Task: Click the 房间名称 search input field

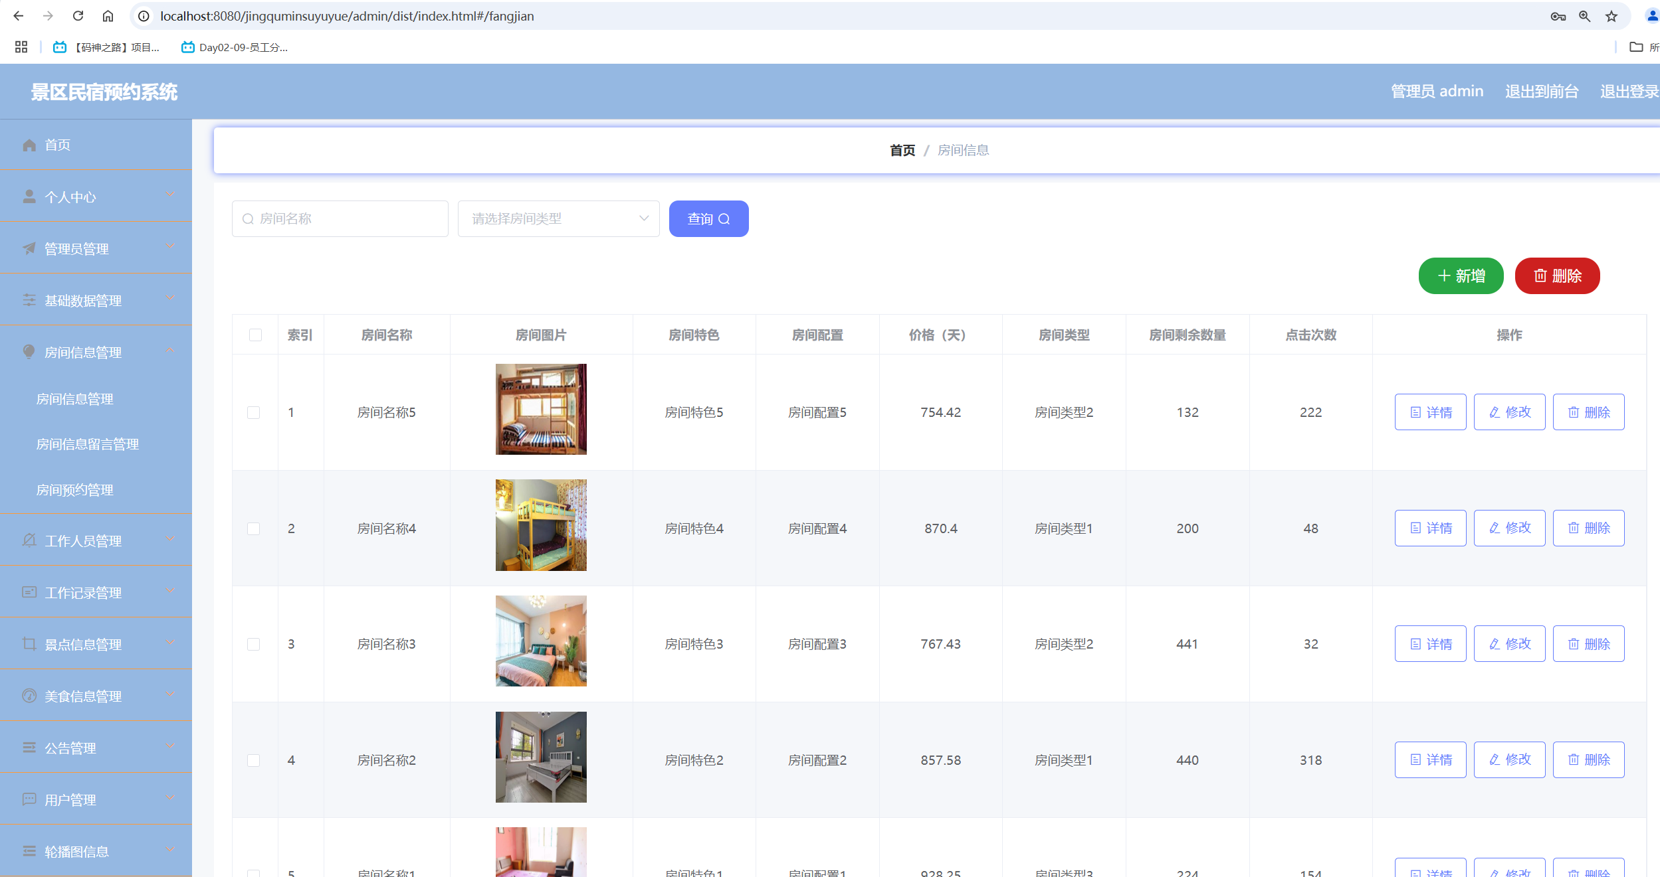Action: pyautogui.click(x=340, y=218)
